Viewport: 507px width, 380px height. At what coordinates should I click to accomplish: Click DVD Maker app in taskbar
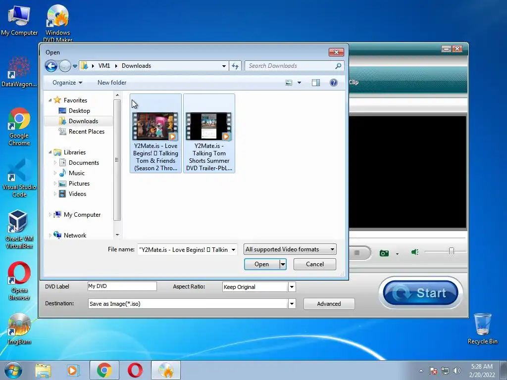point(166,370)
